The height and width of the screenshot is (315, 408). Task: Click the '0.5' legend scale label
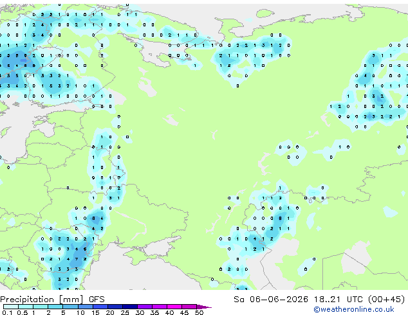point(23,312)
